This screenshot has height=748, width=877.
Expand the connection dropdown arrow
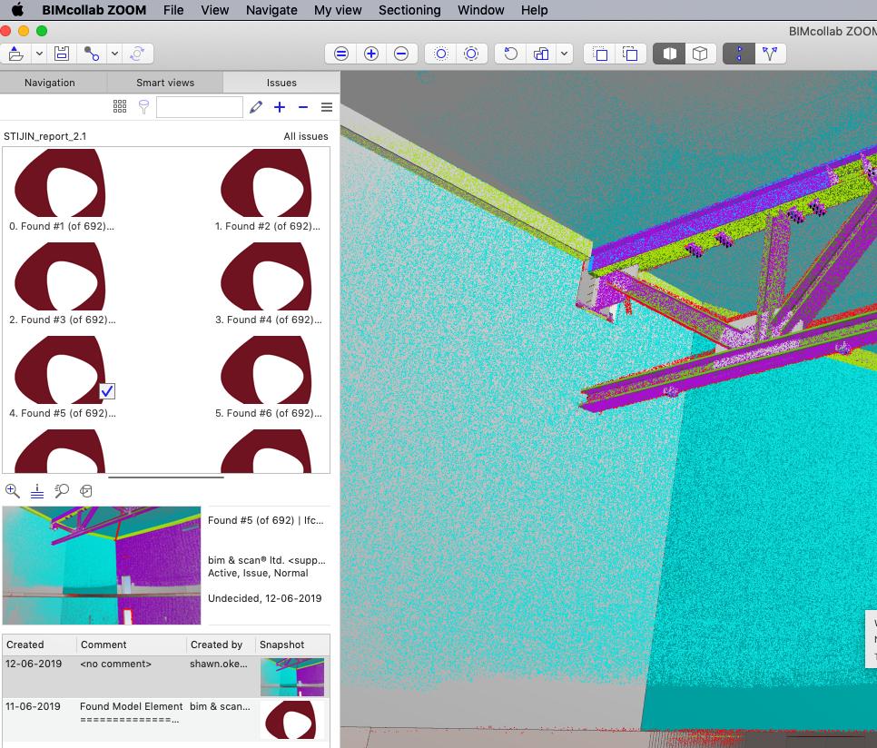(x=114, y=54)
